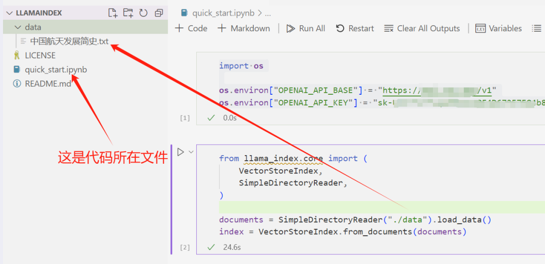Click the SimpleDirectoryReader import line
The width and height of the screenshot is (545, 264).
click(x=293, y=183)
